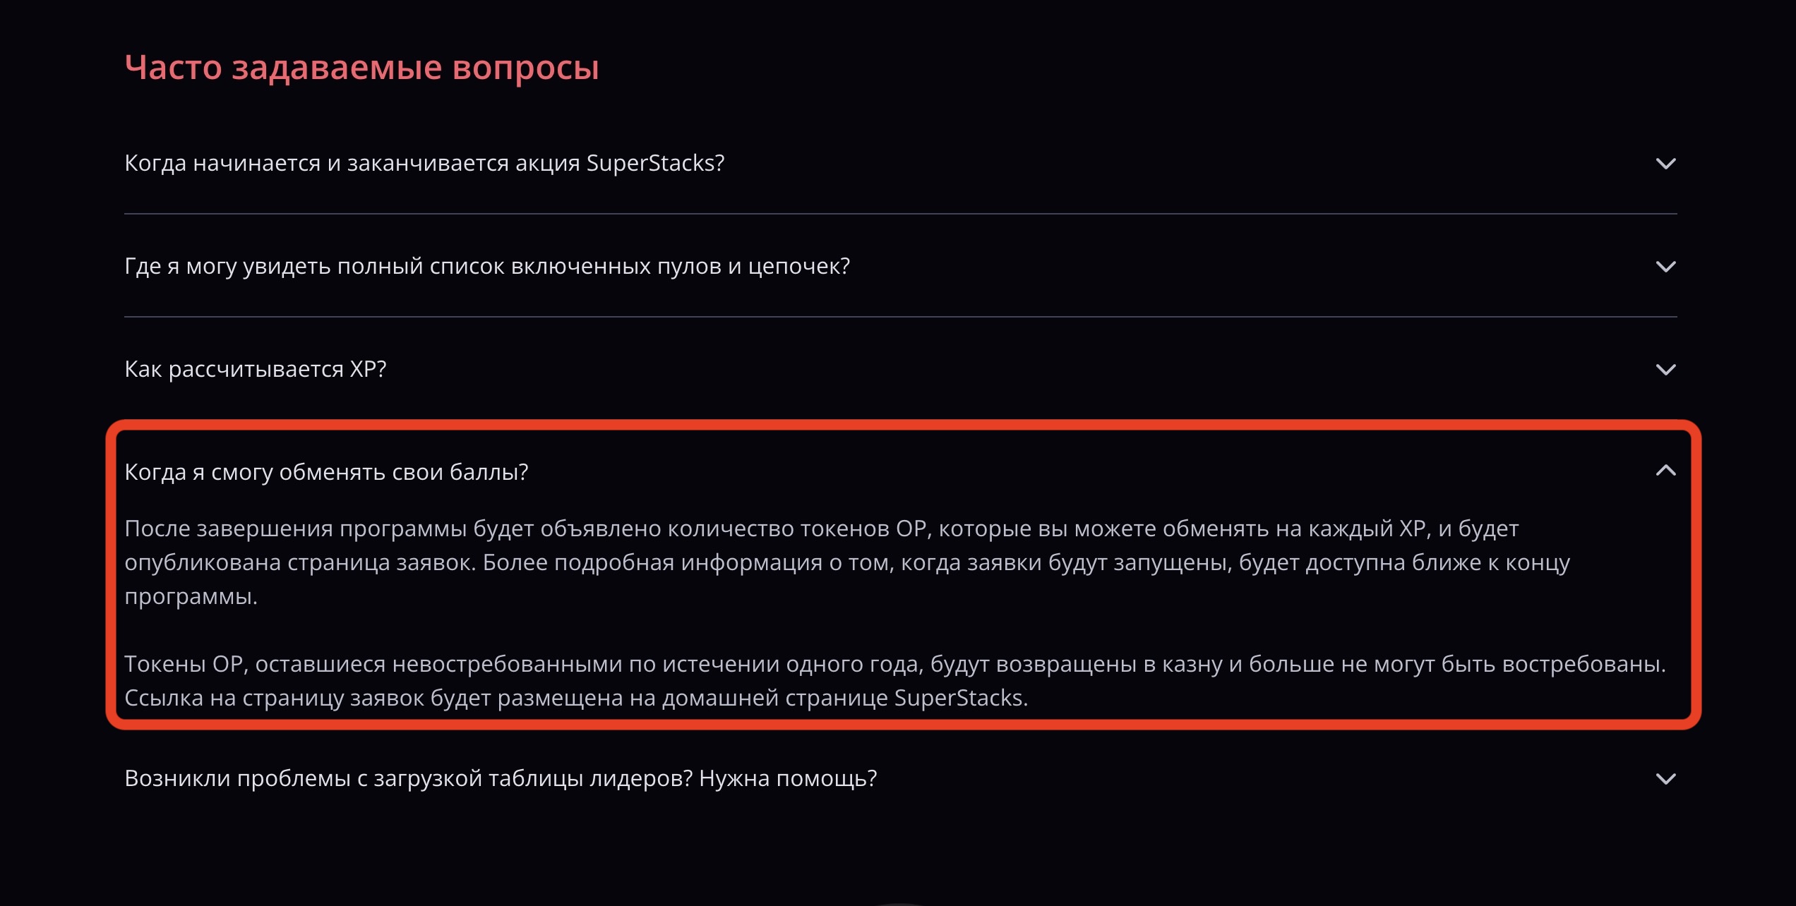Select the 'Нужна помощь?' text in last question

(x=788, y=778)
